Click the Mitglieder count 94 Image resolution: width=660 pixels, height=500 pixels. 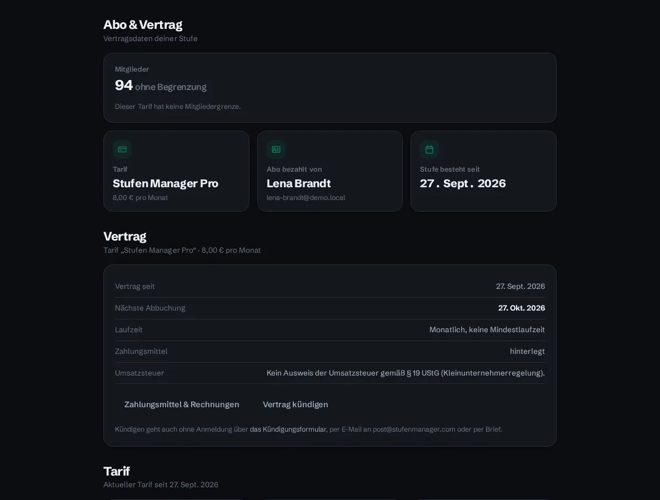click(124, 86)
